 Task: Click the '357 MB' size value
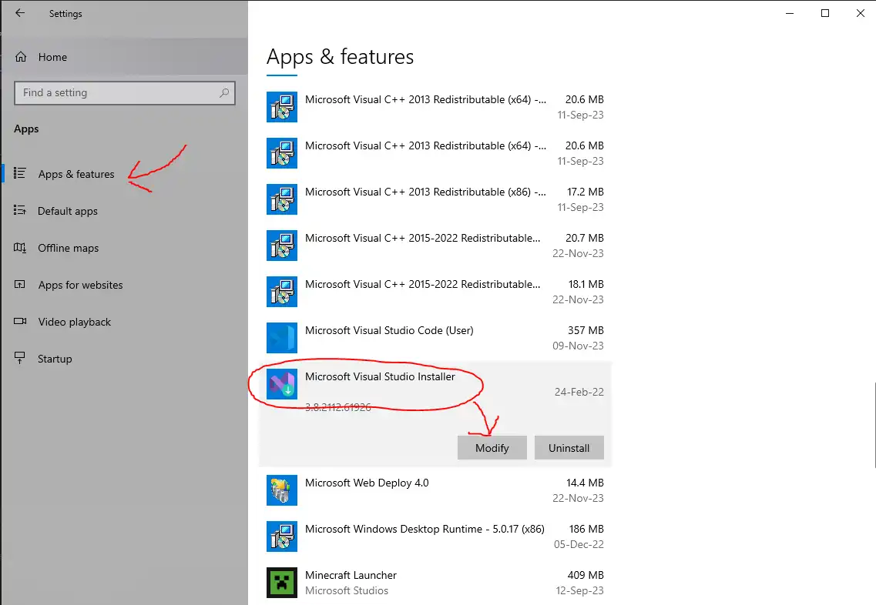(586, 330)
